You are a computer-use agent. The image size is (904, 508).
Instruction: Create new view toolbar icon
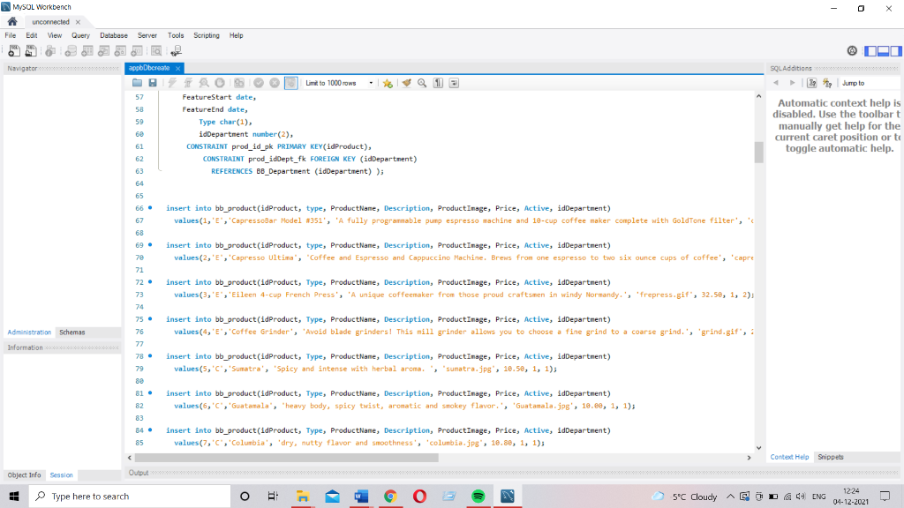[104, 51]
